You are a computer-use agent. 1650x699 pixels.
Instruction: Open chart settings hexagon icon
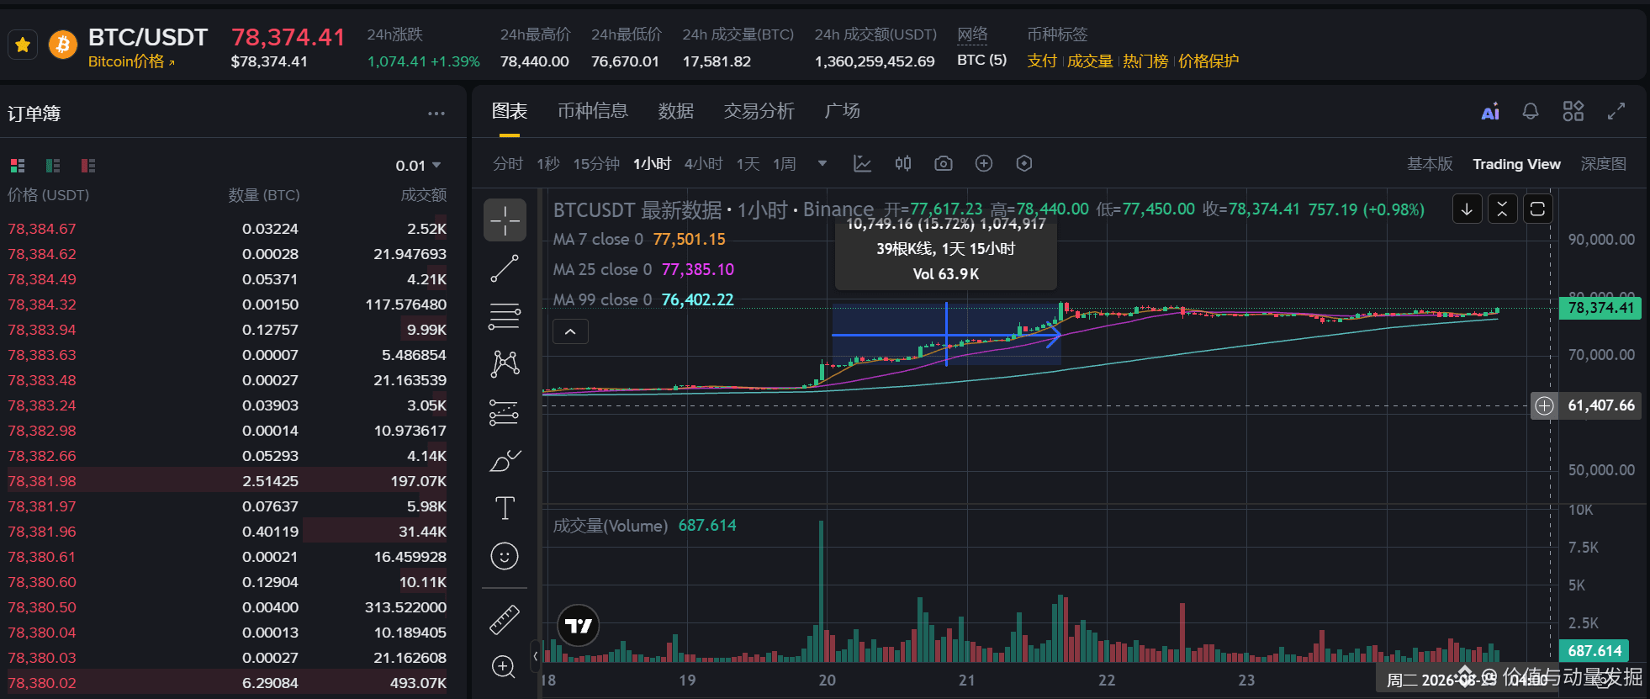[x=1024, y=164]
